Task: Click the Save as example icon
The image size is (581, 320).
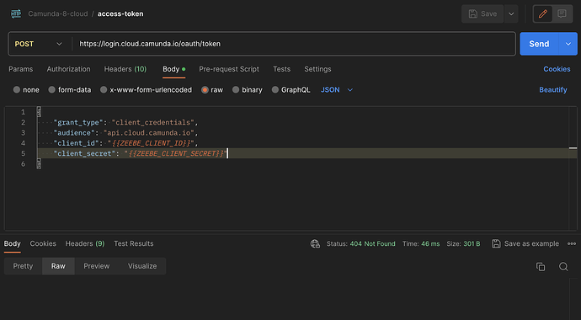Action: (x=496, y=243)
